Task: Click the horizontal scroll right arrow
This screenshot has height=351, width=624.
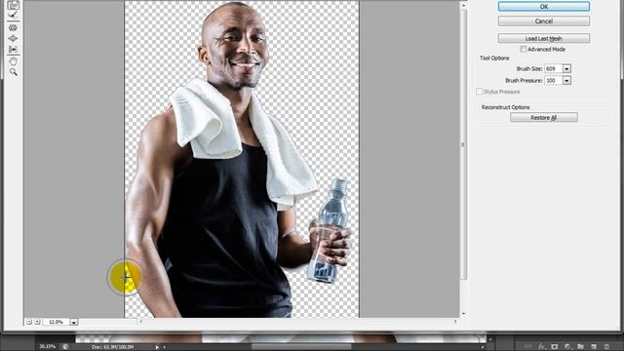Action: (x=455, y=321)
